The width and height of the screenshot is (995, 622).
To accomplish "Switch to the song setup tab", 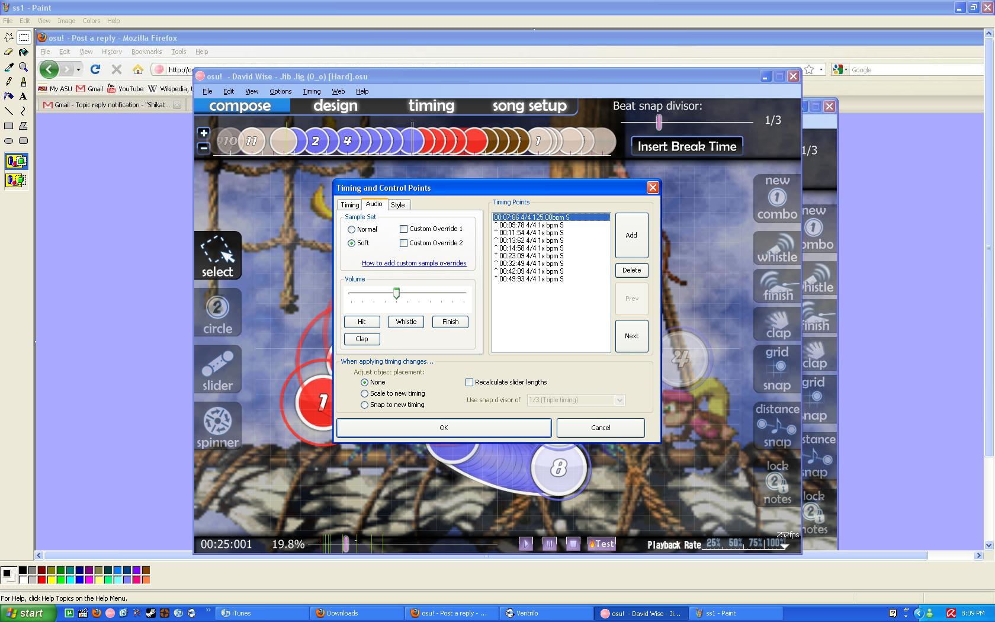I will coord(529,106).
